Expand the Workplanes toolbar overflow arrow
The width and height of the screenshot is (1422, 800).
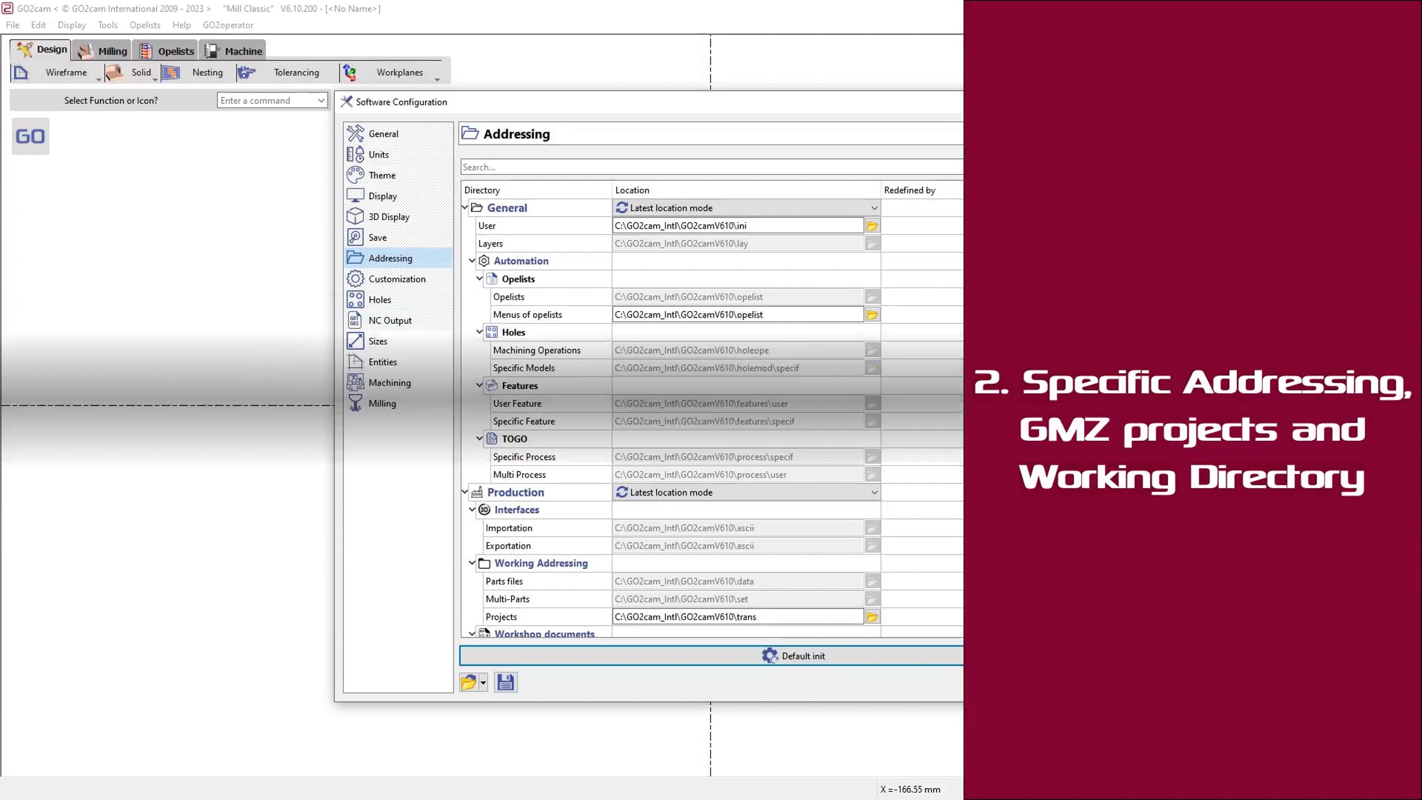(437, 79)
